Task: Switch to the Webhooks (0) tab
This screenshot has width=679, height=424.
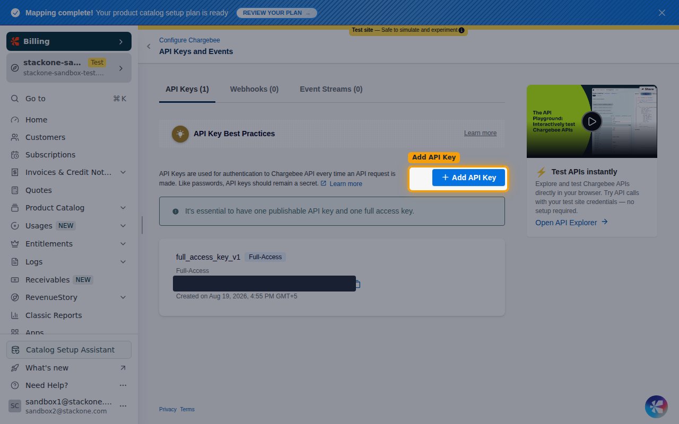Action: click(x=254, y=89)
